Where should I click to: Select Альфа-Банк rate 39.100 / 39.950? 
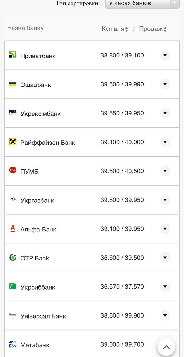coord(122,229)
